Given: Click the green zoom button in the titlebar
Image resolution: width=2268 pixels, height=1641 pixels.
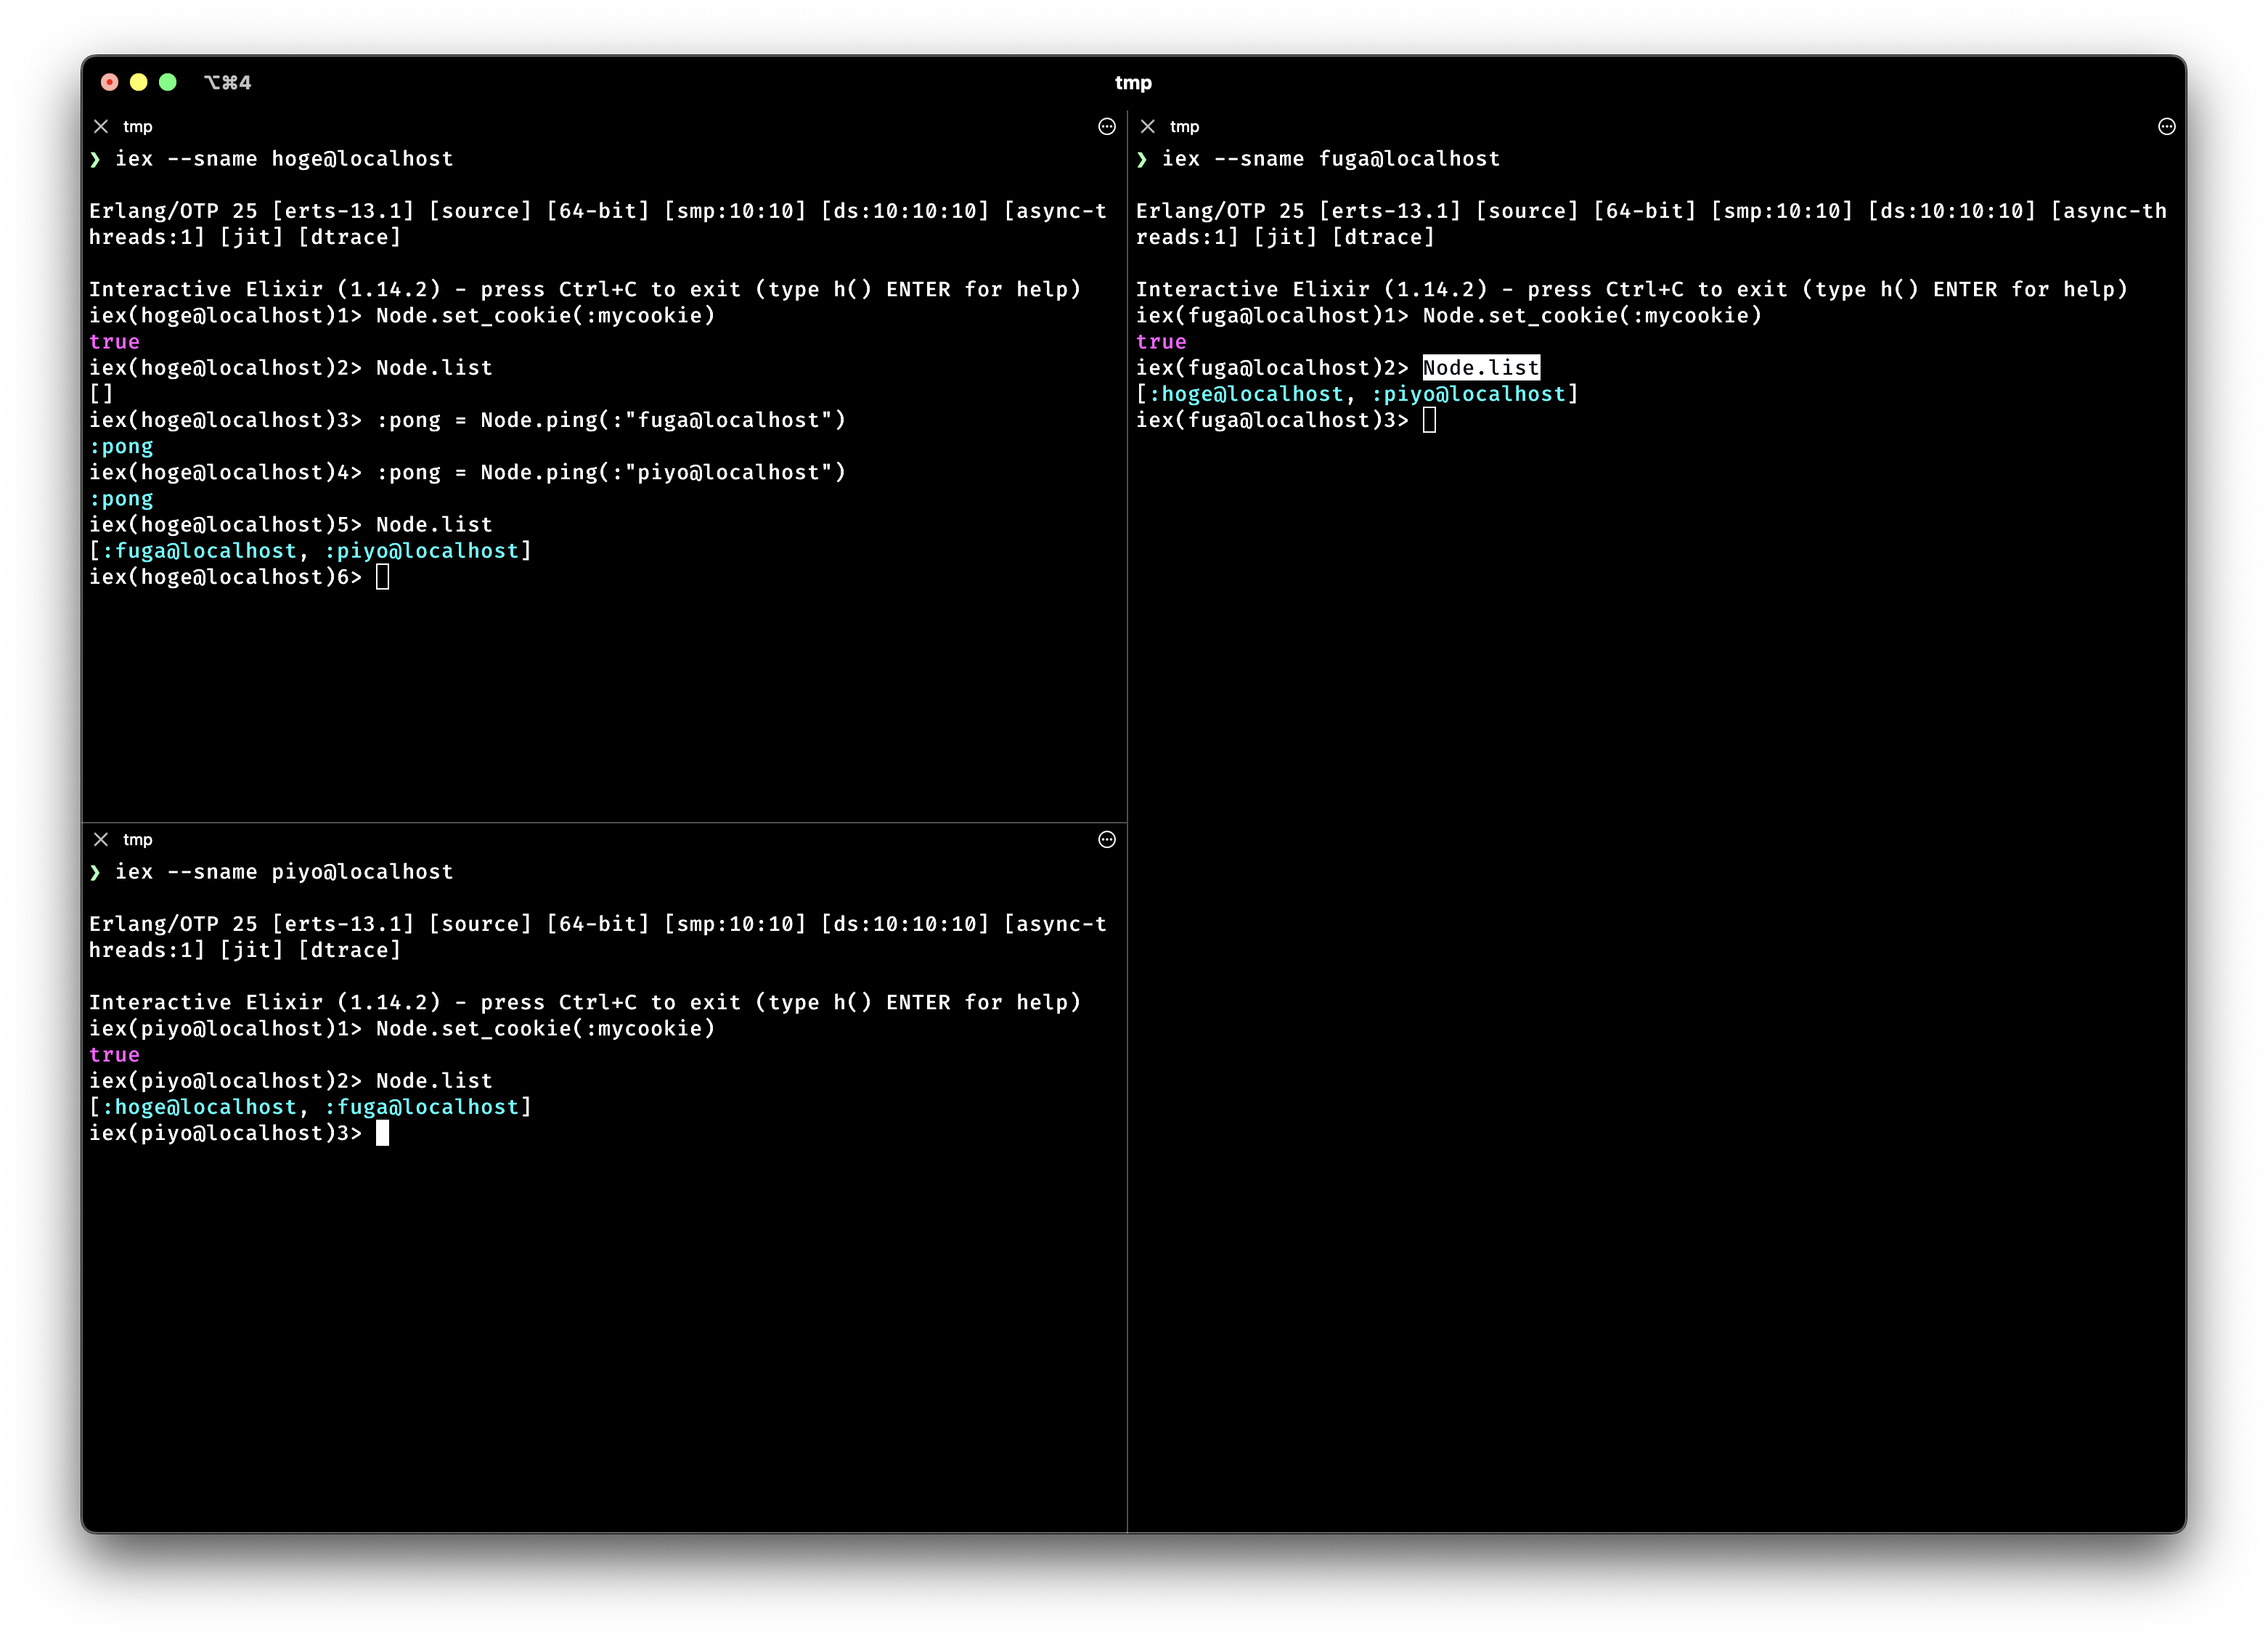Looking at the screenshot, I should coord(169,82).
